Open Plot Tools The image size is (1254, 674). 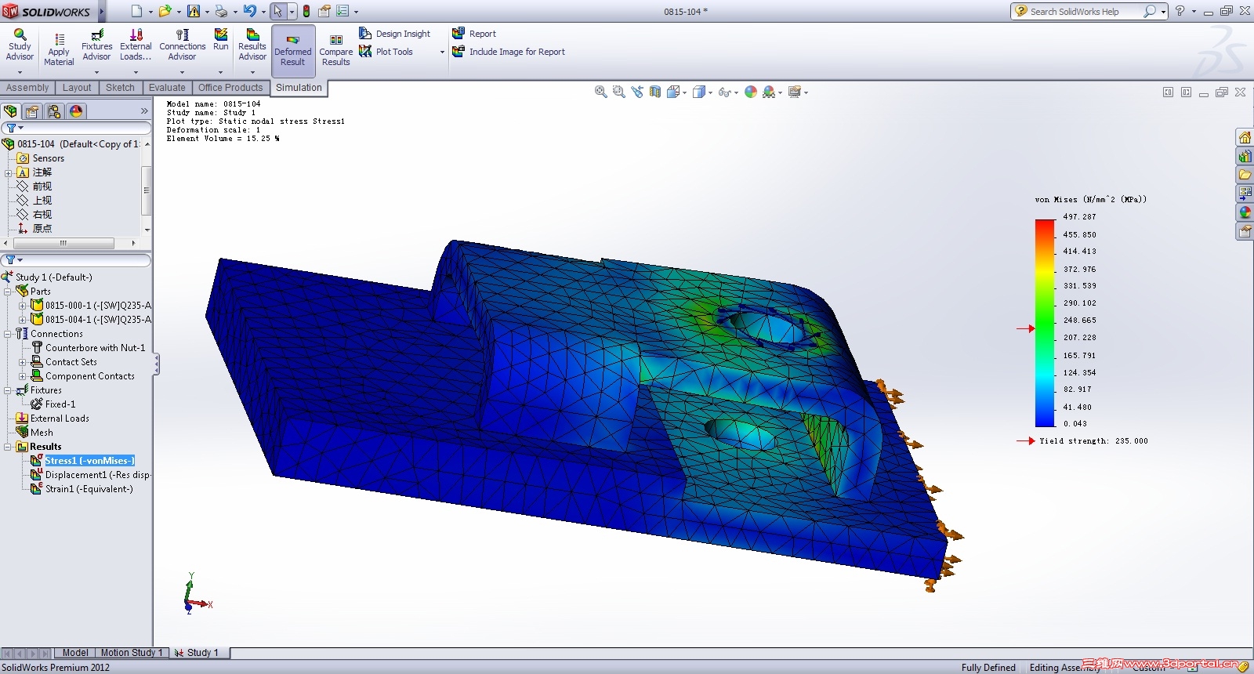pos(386,52)
